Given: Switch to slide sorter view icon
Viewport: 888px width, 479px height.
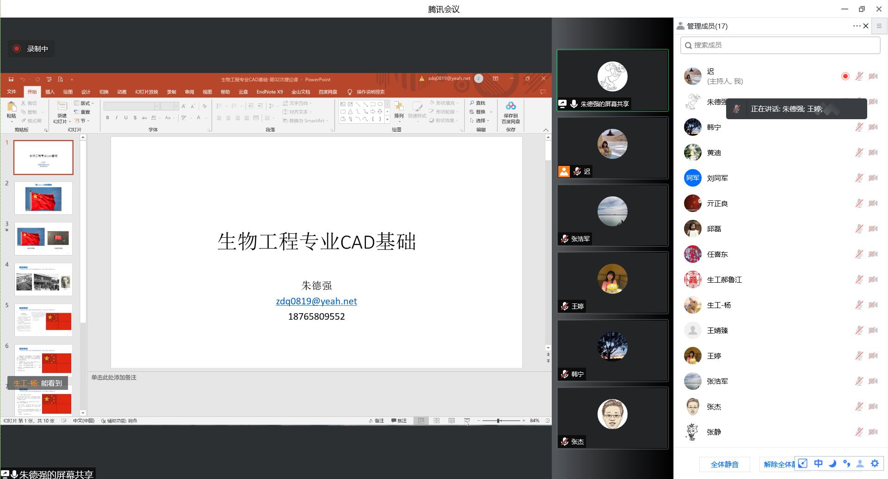Looking at the screenshot, I should point(436,421).
